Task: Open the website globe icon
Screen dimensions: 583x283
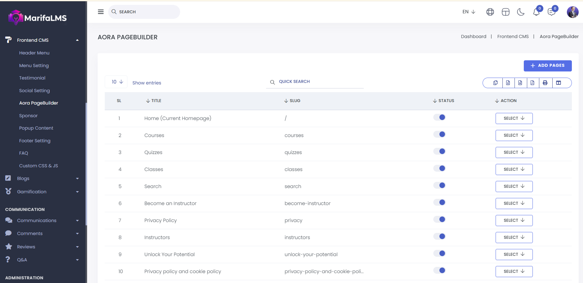Action: tap(490, 12)
